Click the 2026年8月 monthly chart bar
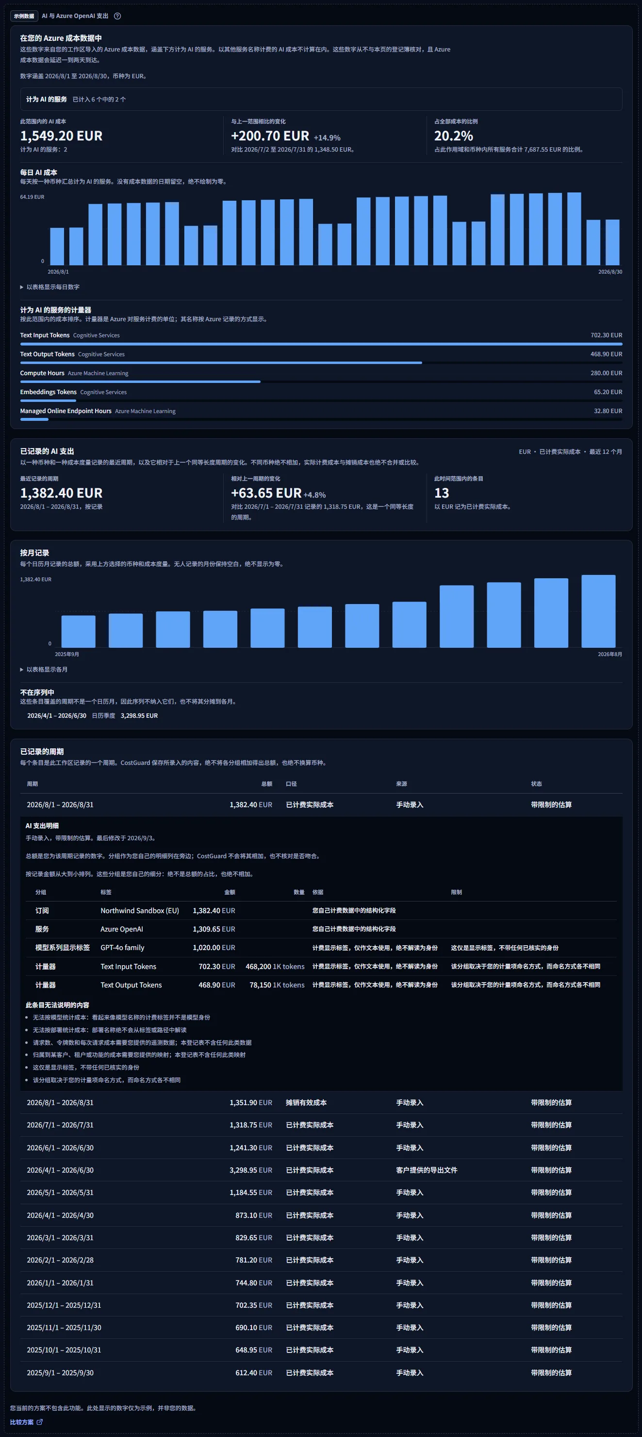 (x=598, y=611)
